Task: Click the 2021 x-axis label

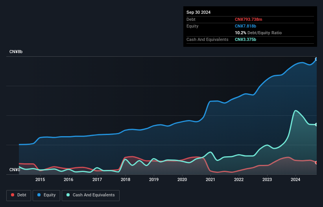Action: click(x=210, y=179)
